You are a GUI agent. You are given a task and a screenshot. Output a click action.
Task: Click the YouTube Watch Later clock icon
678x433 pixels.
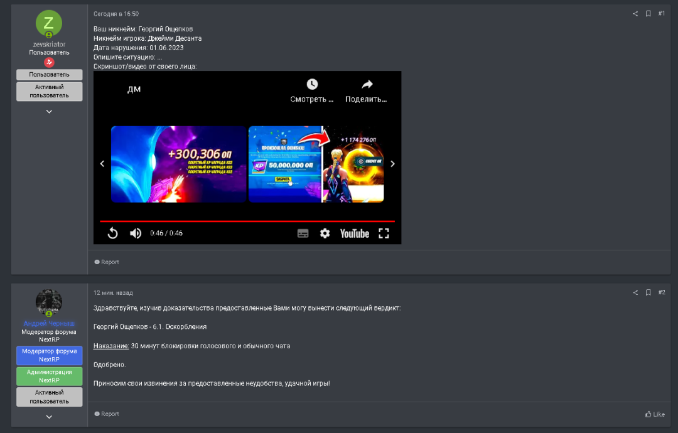pos(312,84)
